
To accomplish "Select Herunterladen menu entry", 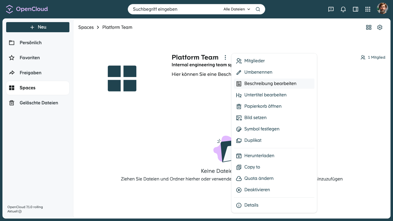I will click(274, 156).
